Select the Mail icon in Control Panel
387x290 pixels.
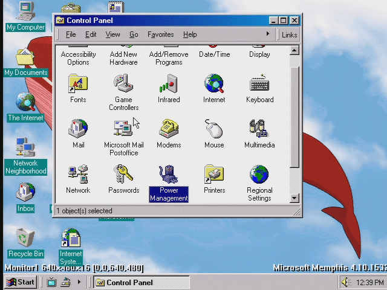point(78,129)
